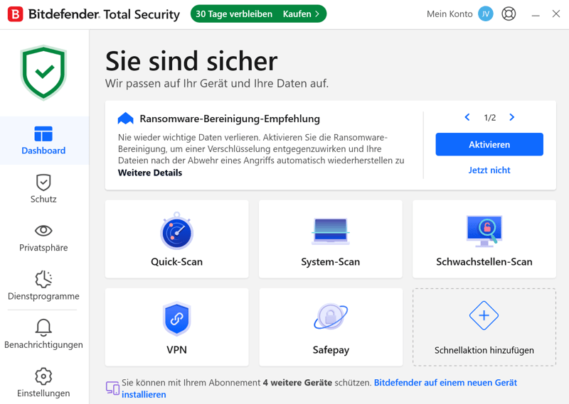Open the Privatsphäre section
Viewport: 569px width, 404px height.
pos(43,238)
